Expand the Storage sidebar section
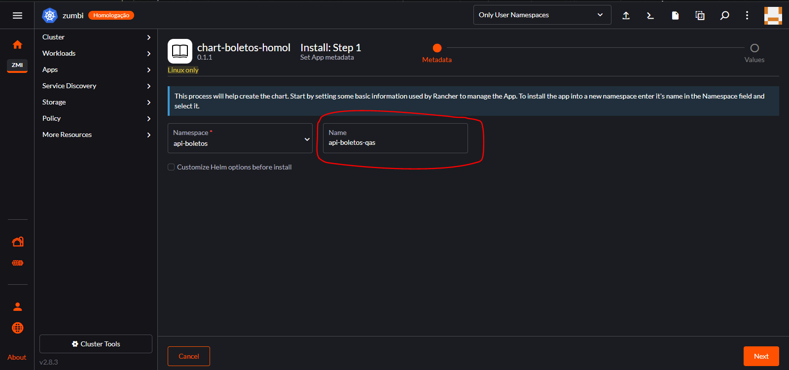The image size is (789, 370). point(96,102)
